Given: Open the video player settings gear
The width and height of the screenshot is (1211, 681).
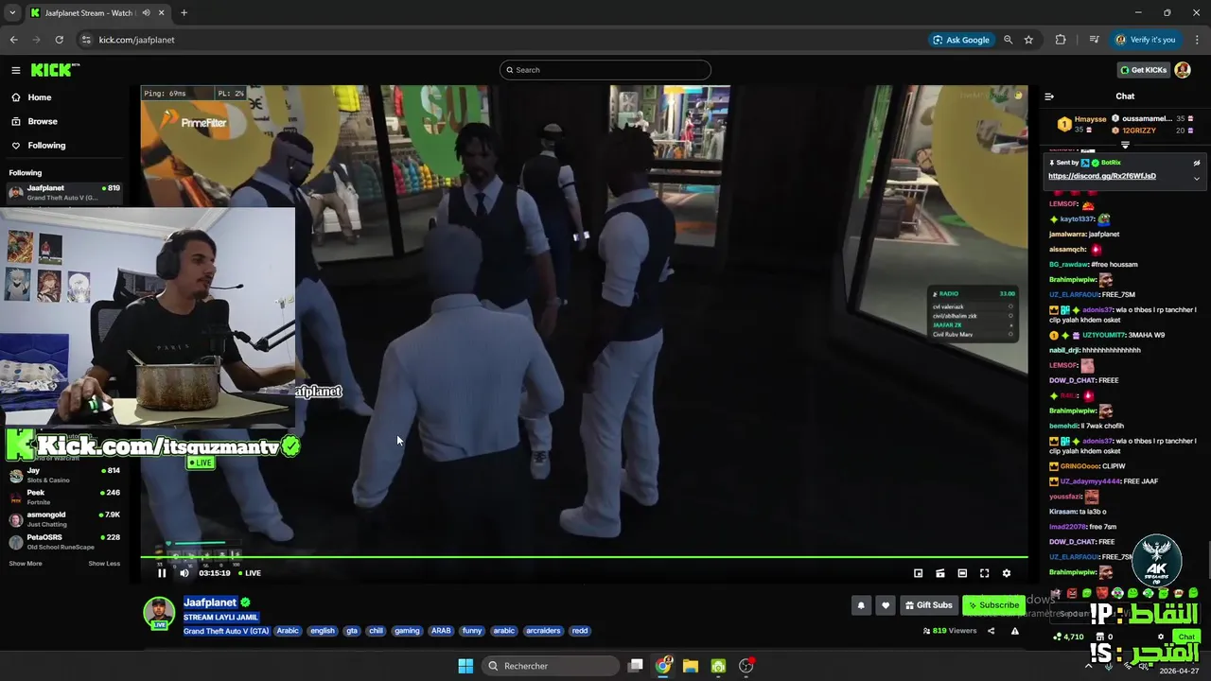Looking at the screenshot, I should (x=1006, y=573).
